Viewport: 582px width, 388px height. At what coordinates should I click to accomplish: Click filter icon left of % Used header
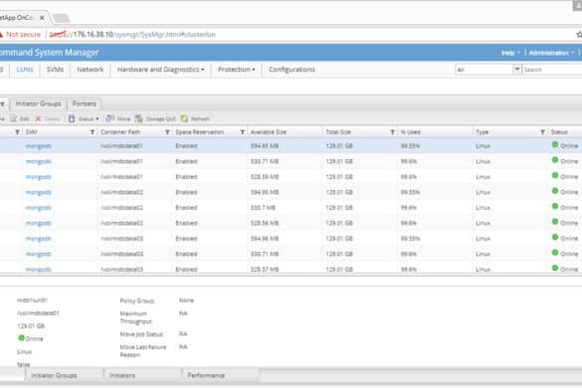[x=392, y=132]
